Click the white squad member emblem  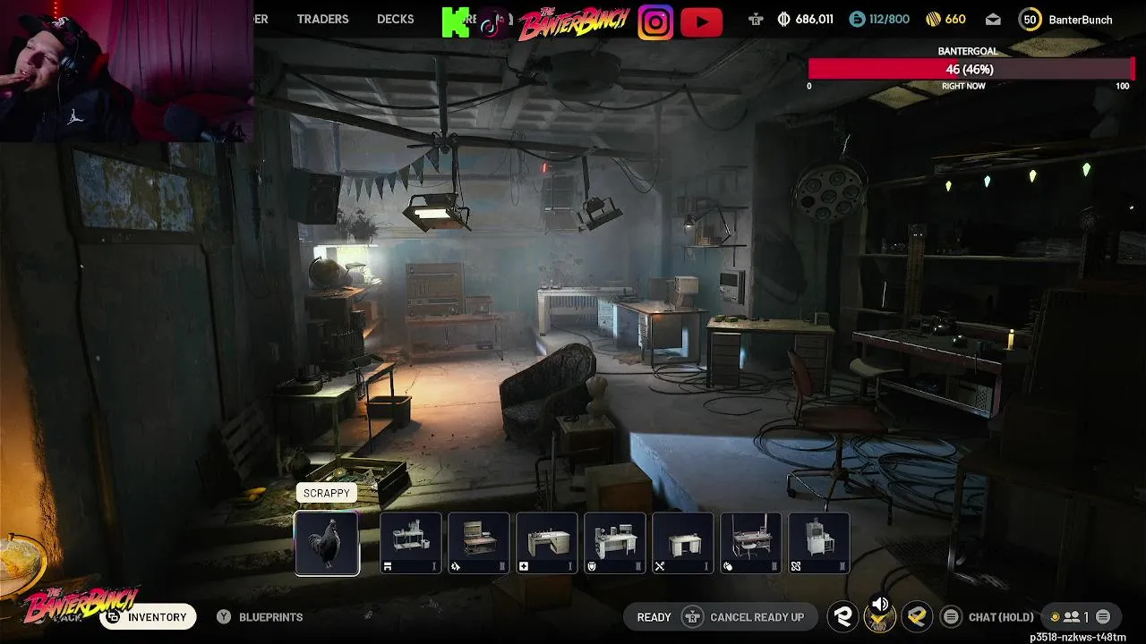pos(842,616)
